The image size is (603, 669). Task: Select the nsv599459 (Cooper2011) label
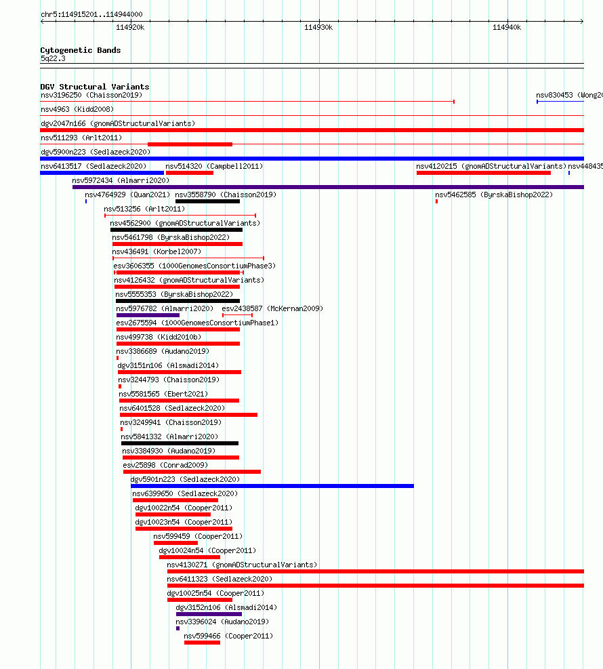(198, 536)
